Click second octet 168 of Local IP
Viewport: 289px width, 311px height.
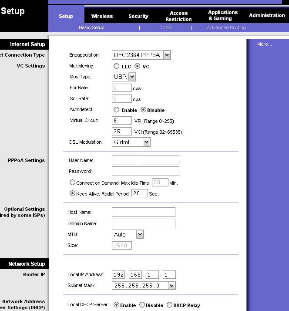pyautogui.click(x=135, y=275)
